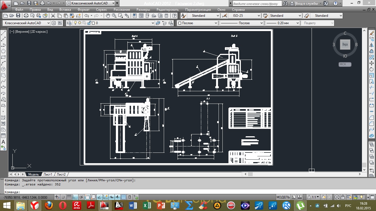Viewport: 376px width, 211px height.
Task: Toggle Dynamic Input in status bar
Action: (112, 197)
